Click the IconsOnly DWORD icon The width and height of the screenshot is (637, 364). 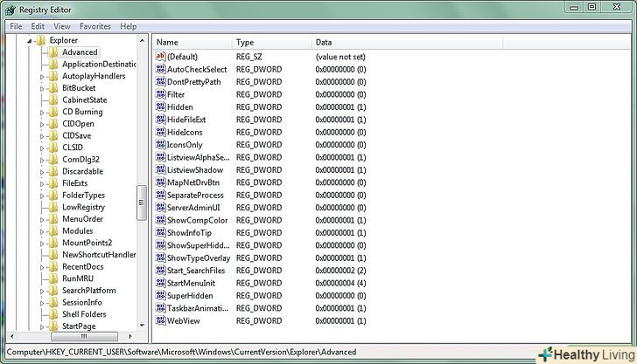pyautogui.click(x=160, y=144)
